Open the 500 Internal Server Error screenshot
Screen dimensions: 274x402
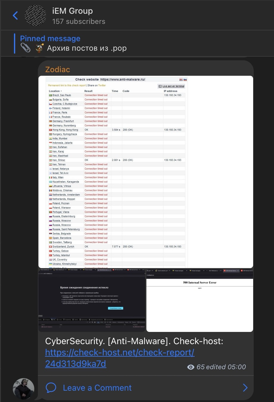click(200, 300)
